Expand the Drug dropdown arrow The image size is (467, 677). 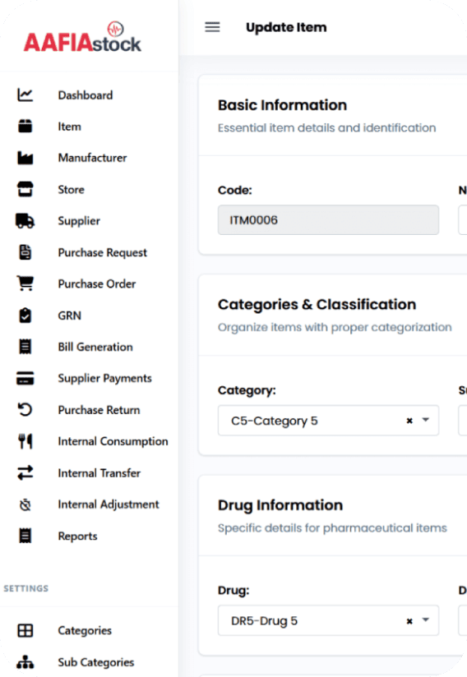pyautogui.click(x=426, y=620)
